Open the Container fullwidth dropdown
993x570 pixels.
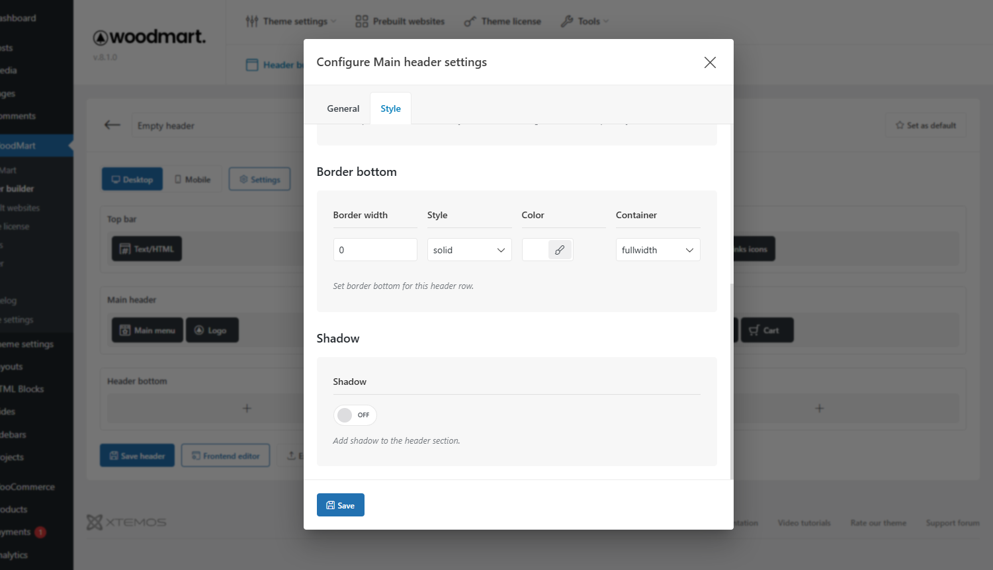tap(658, 250)
